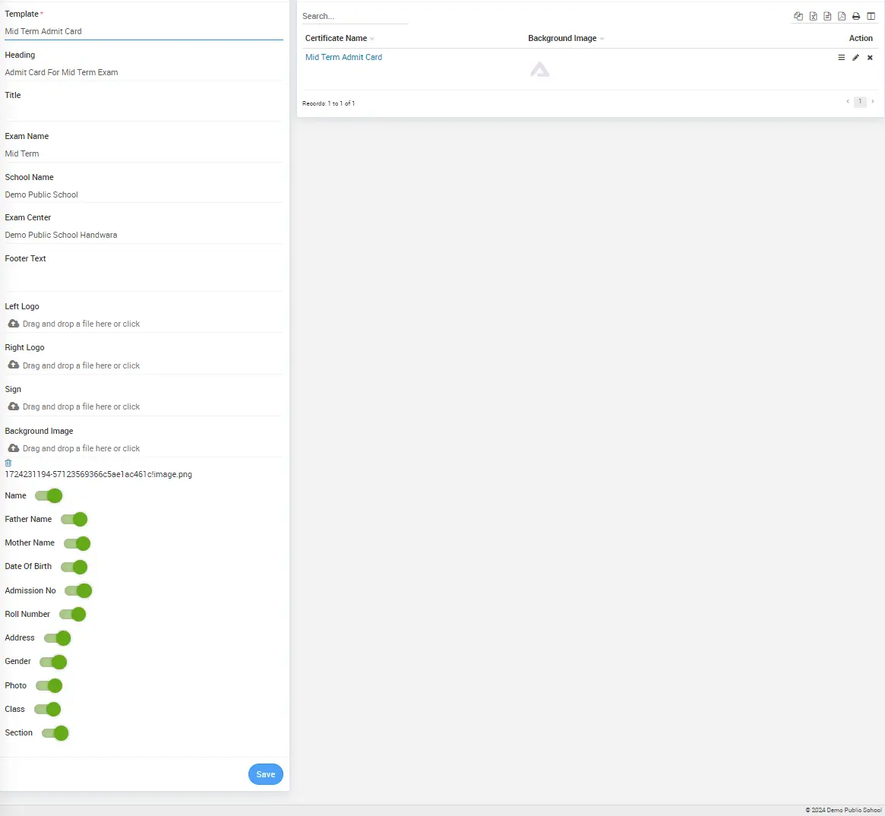Open the column visibility icon
This screenshot has height=816, width=885.
click(x=871, y=16)
